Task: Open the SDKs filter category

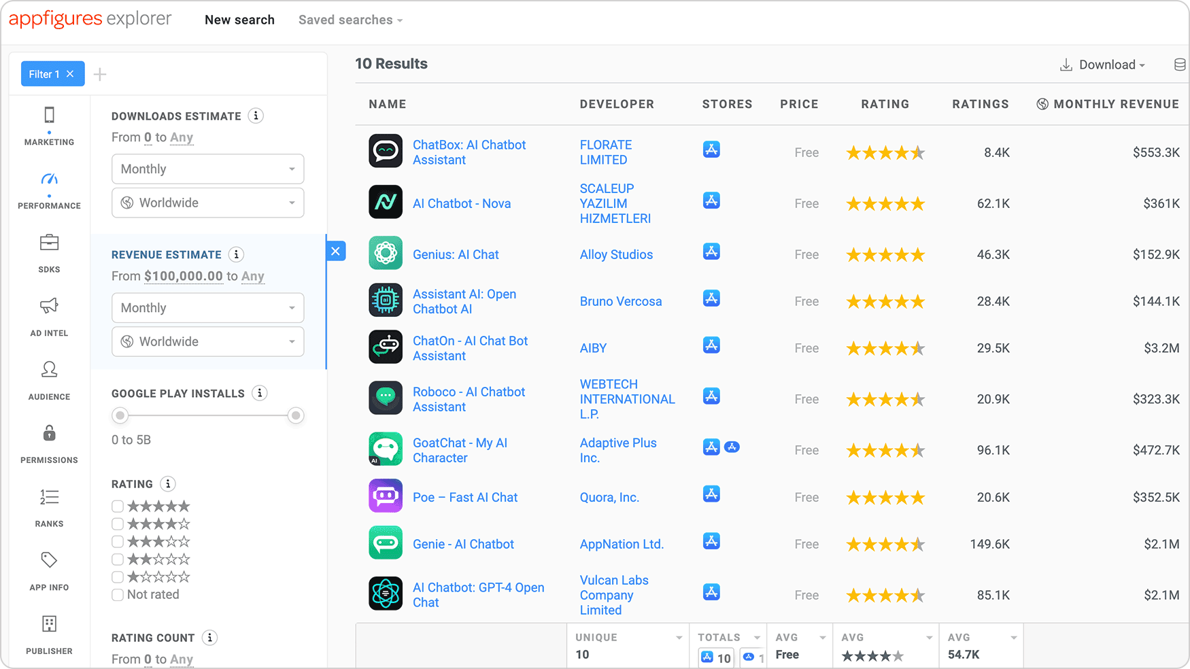Action: [x=49, y=254]
